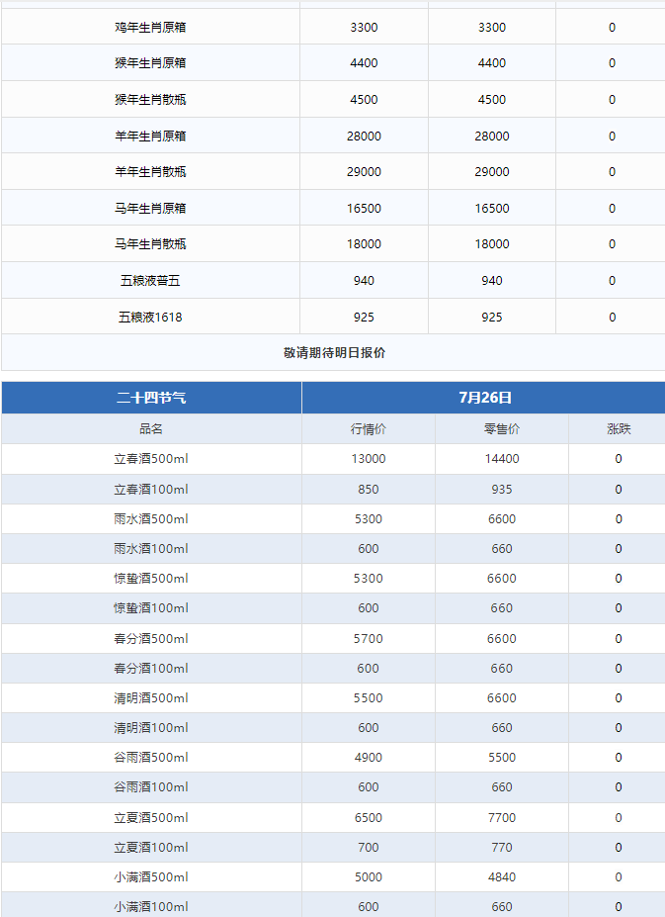Select the 羊年生肖散瓶 row name
This screenshot has width=665, height=917.
pyautogui.click(x=150, y=171)
